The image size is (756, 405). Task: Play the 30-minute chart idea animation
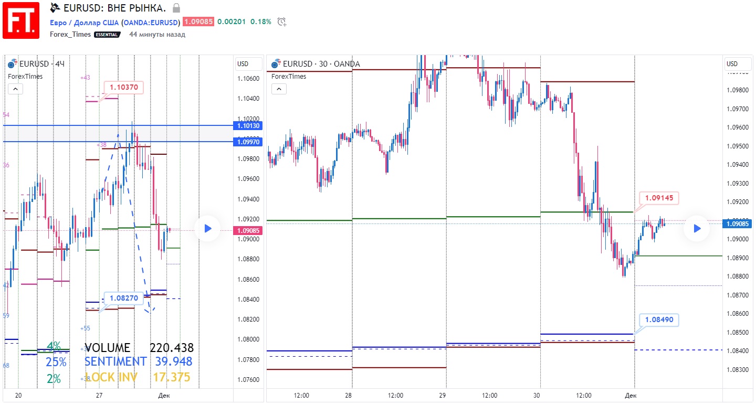[x=697, y=228]
